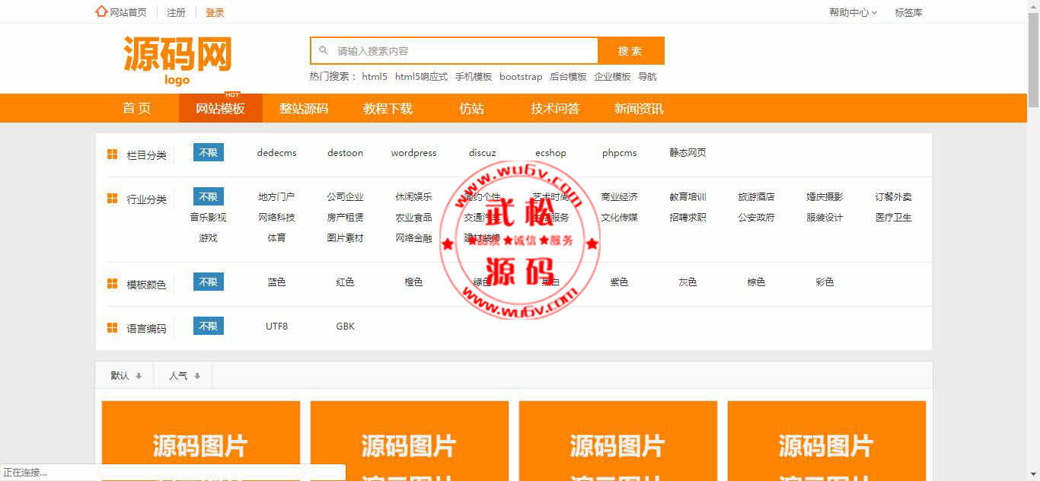Select 不限 in 行业分类 row
The height and width of the screenshot is (481, 1040).
pos(209,197)
